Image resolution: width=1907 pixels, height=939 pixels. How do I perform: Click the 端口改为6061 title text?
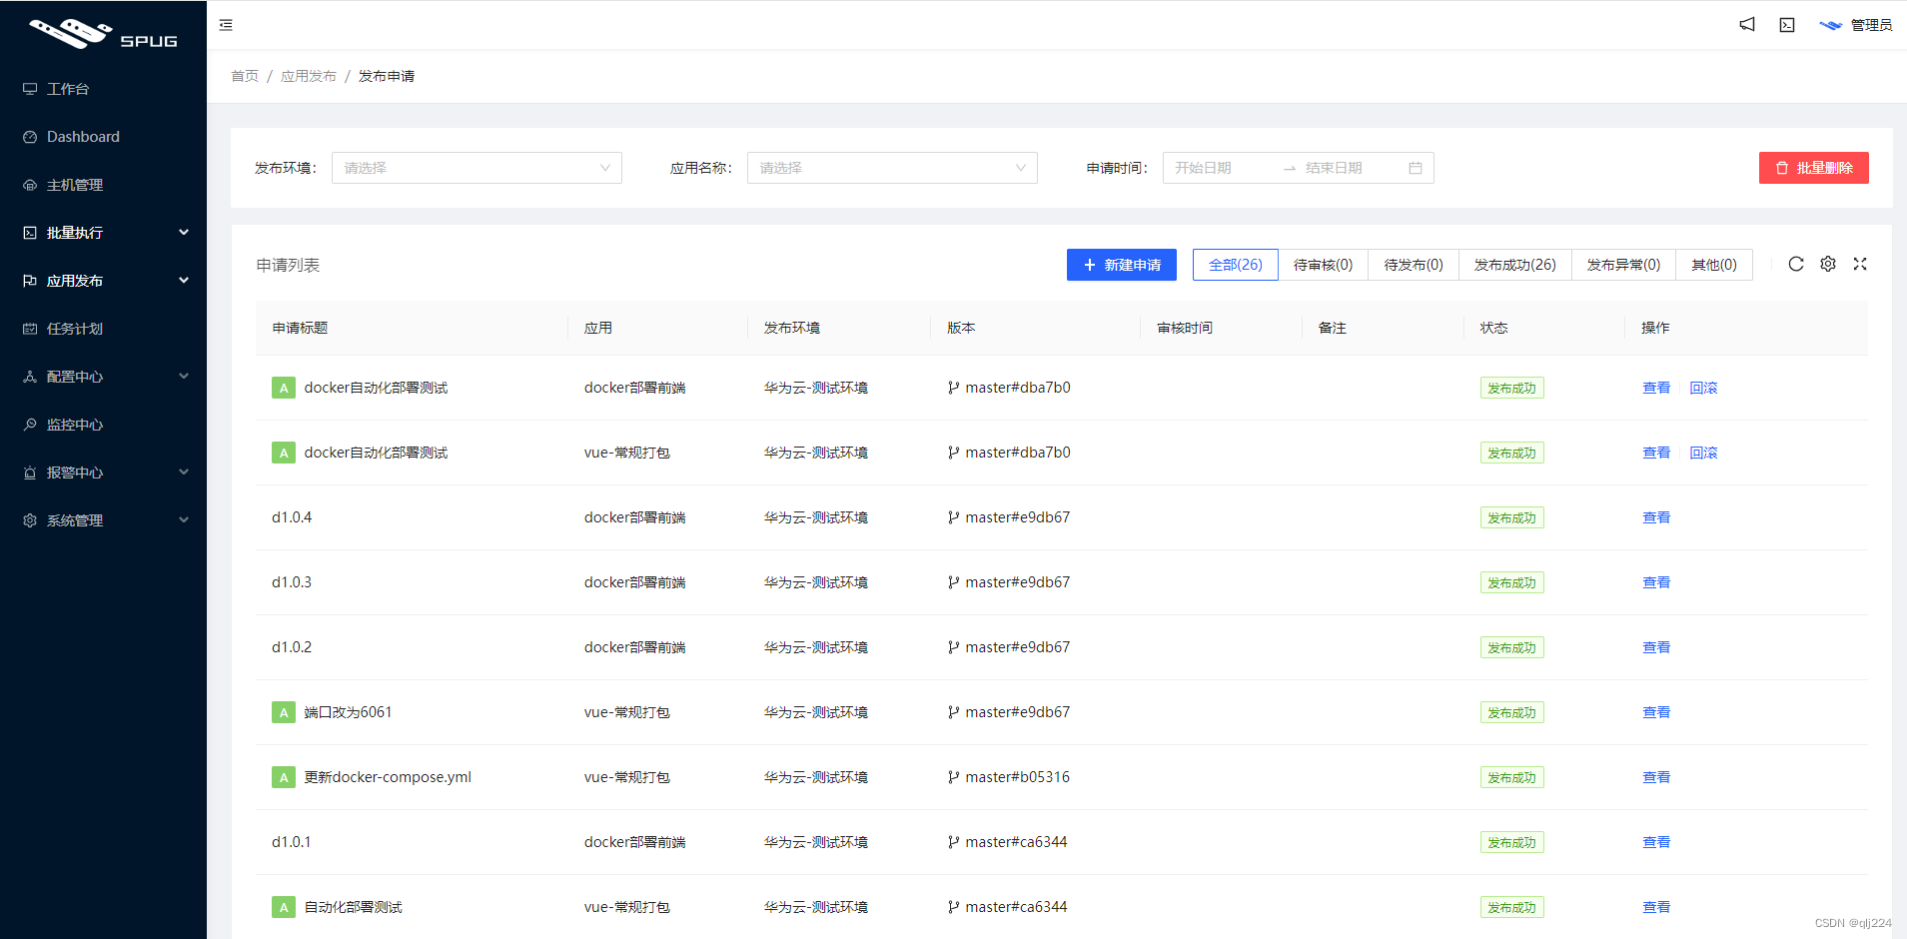point(348,712)
